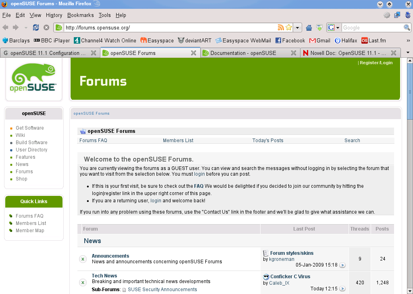The width and height of the screenshot is (413, 294).
Task: Click the scrollbar up arrow
Action: [x=410, y=61]
